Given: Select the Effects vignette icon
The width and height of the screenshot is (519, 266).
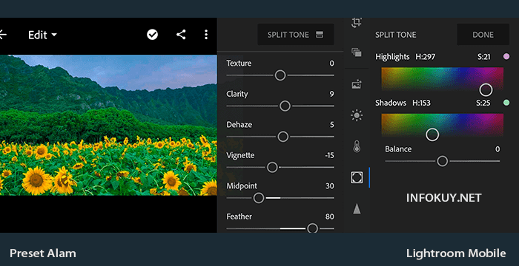Looking at the screenshot, I should tap(357, 177).
